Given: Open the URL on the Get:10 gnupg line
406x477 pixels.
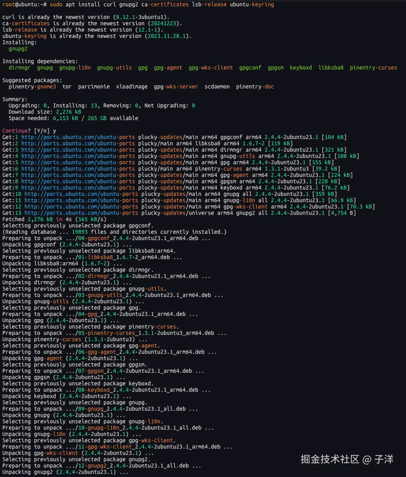Looking at the screenshot, I should click(x=81, y=194).
